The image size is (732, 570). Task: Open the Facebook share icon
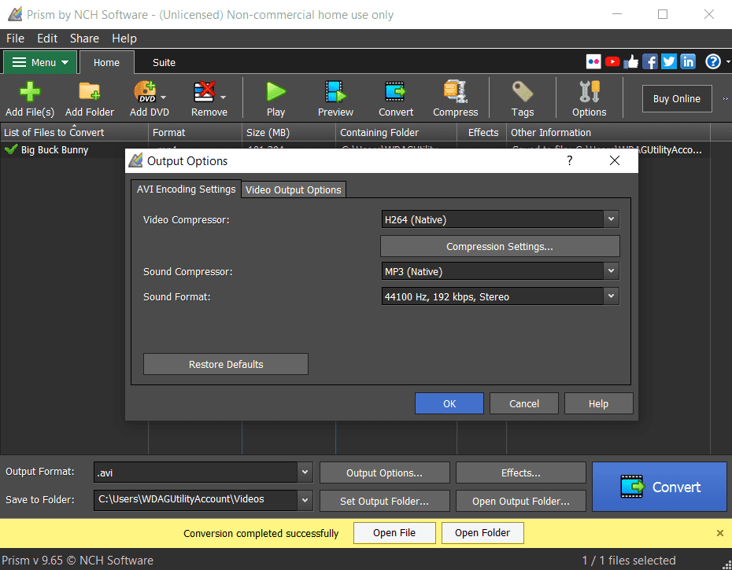(650, 61)
